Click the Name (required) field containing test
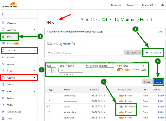Image resolution: width=166 pixels, height=121 pixels. tap(71, 70)
